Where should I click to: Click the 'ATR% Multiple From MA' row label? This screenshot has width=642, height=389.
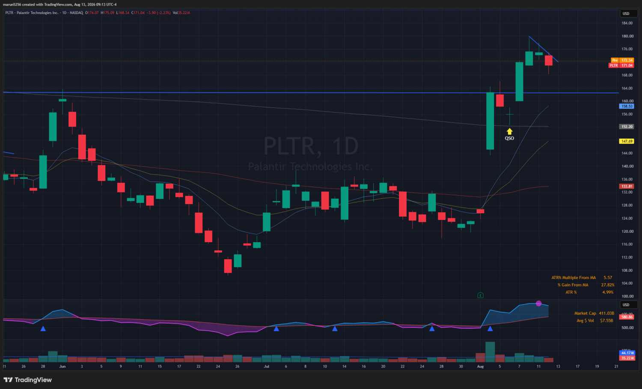pyautogui.click(x=574, y=278)
